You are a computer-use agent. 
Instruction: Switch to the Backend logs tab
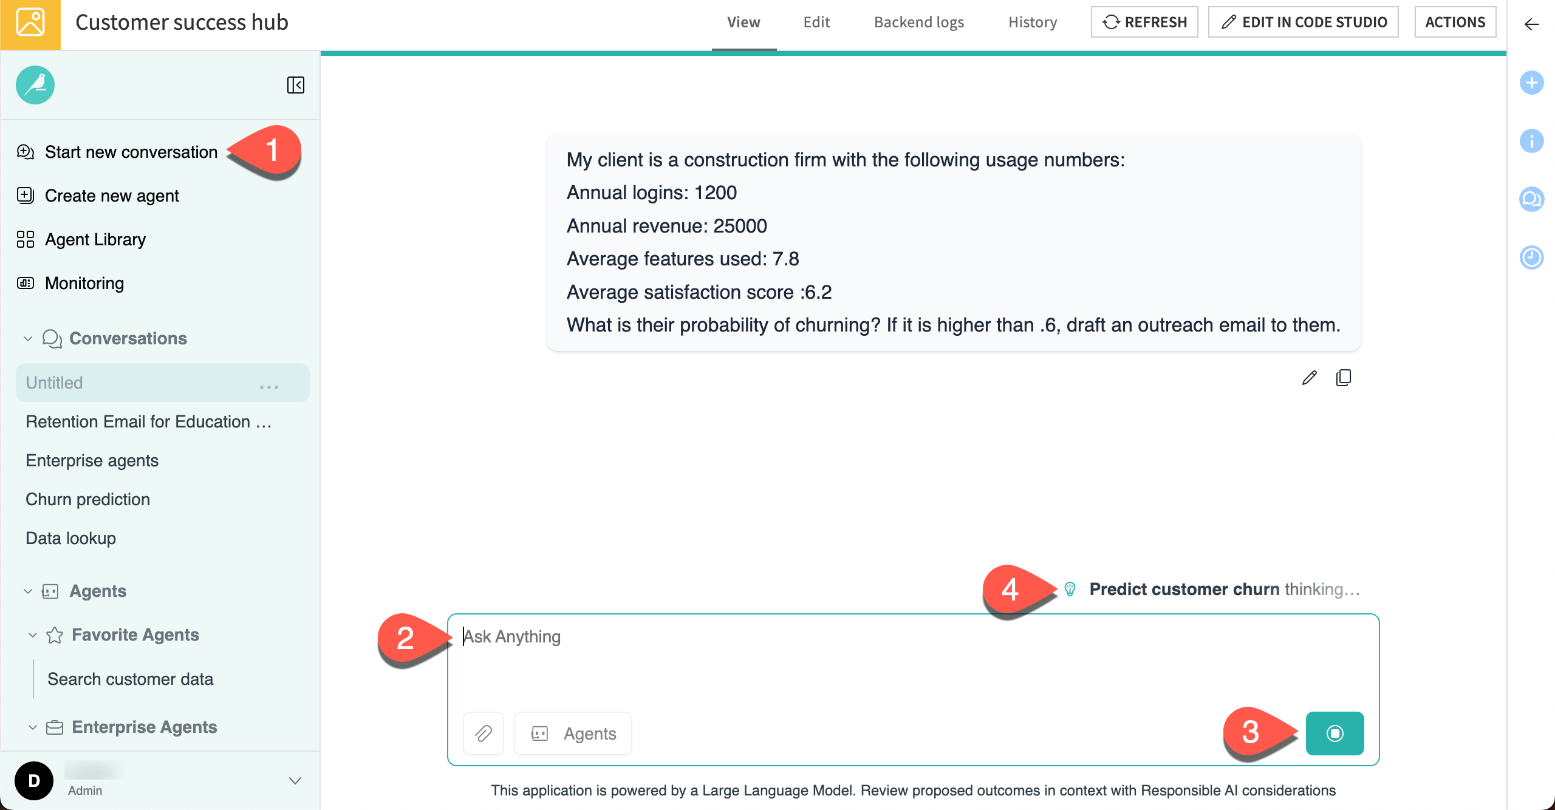click(x=918, y=22)
